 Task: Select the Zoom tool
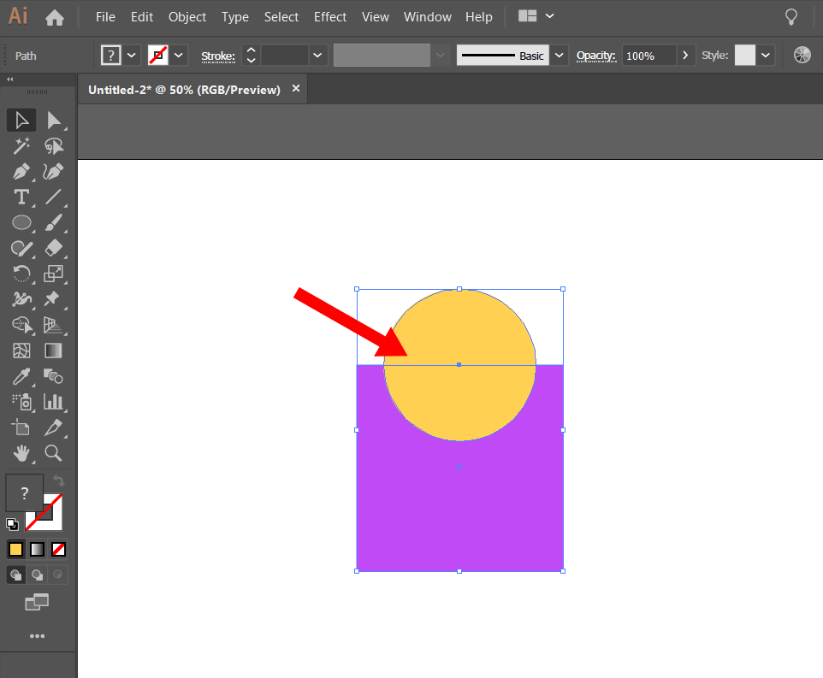pyautogui.click(x=54, y=453)
